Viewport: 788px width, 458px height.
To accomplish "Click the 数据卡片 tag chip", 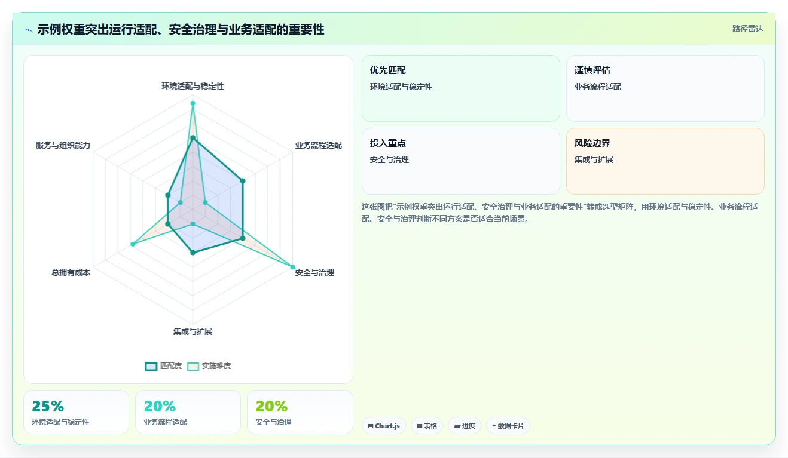I will tap(508, 426).
